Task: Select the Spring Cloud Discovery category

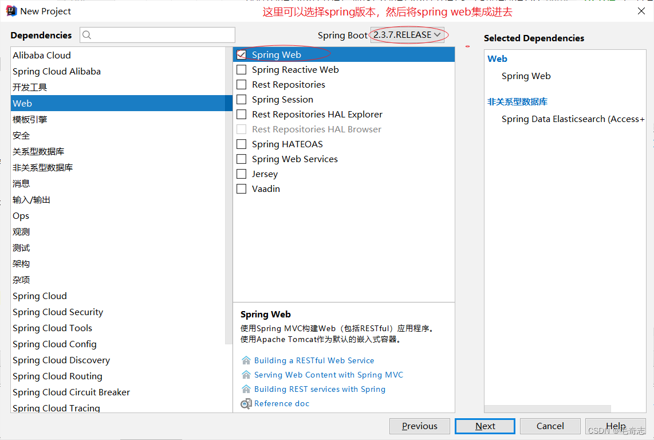Action: (117, 360)
